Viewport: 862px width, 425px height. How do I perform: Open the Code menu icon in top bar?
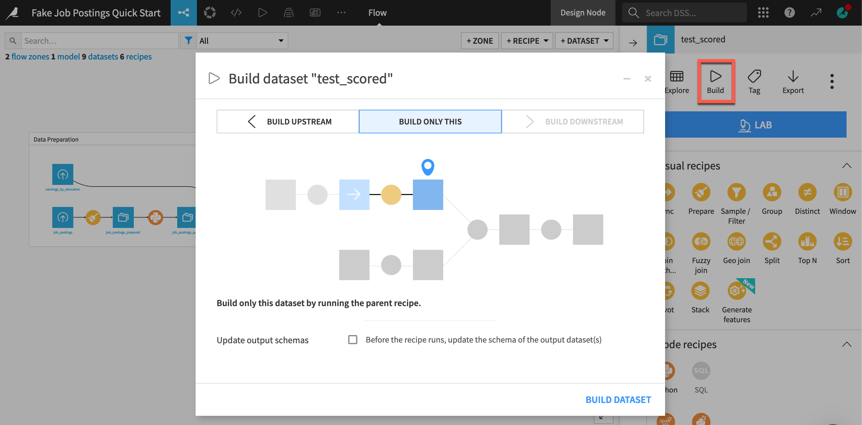[236, 13]
